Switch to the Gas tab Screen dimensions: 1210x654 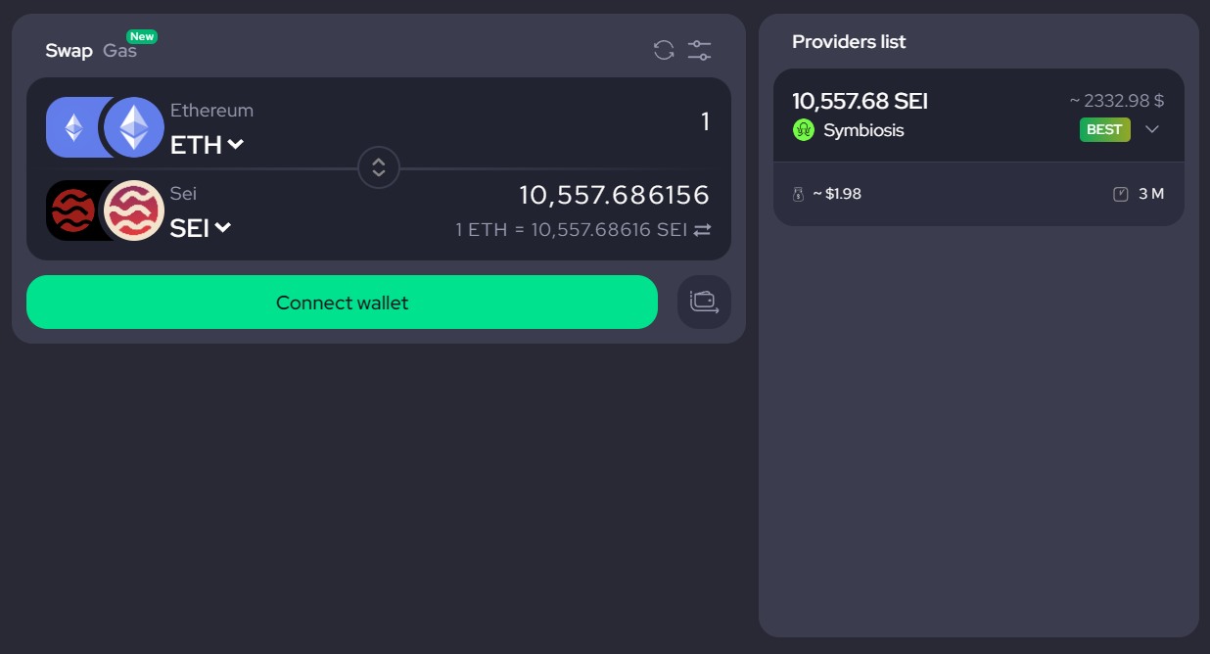117,50
